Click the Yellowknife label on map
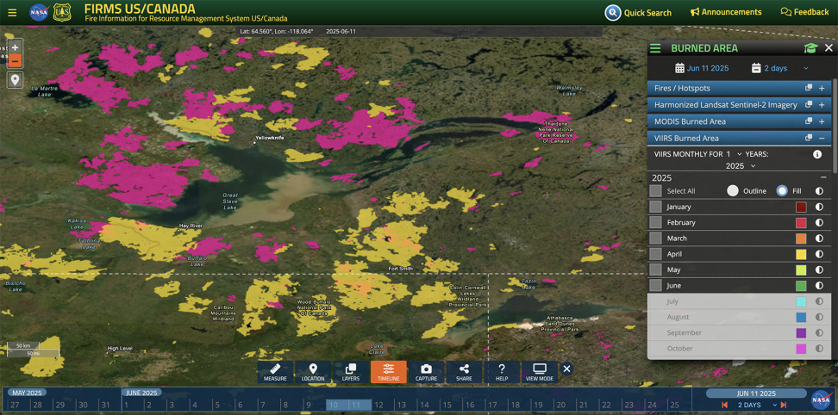The height and width of the screenshot is (415, 838). coord(270,138)
